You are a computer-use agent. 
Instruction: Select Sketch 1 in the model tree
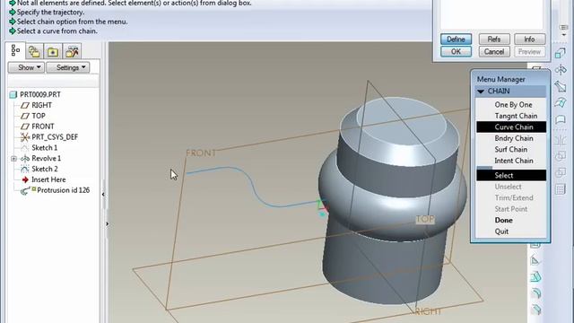click(44, 147)
